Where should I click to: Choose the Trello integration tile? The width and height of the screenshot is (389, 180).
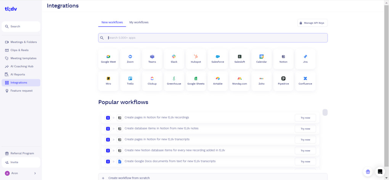pyautogui.click(x=130, y=81)
